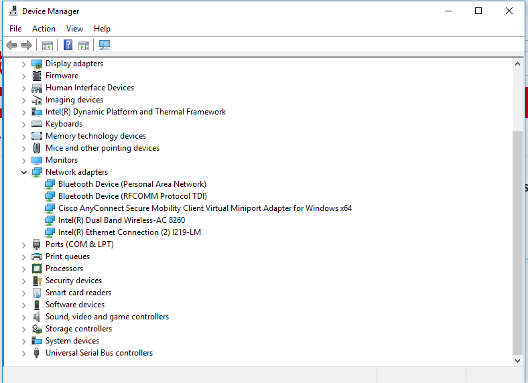Open the File menu

(15, 29)
